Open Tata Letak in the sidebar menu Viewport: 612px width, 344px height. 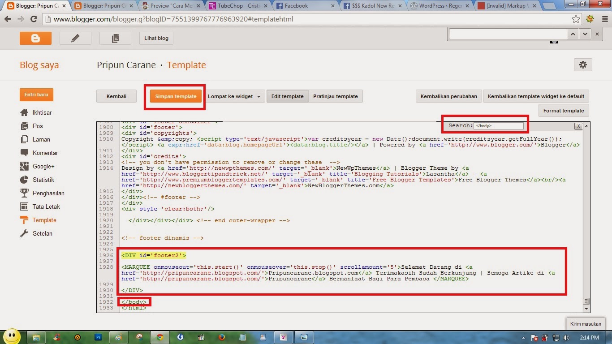(46, 206)
